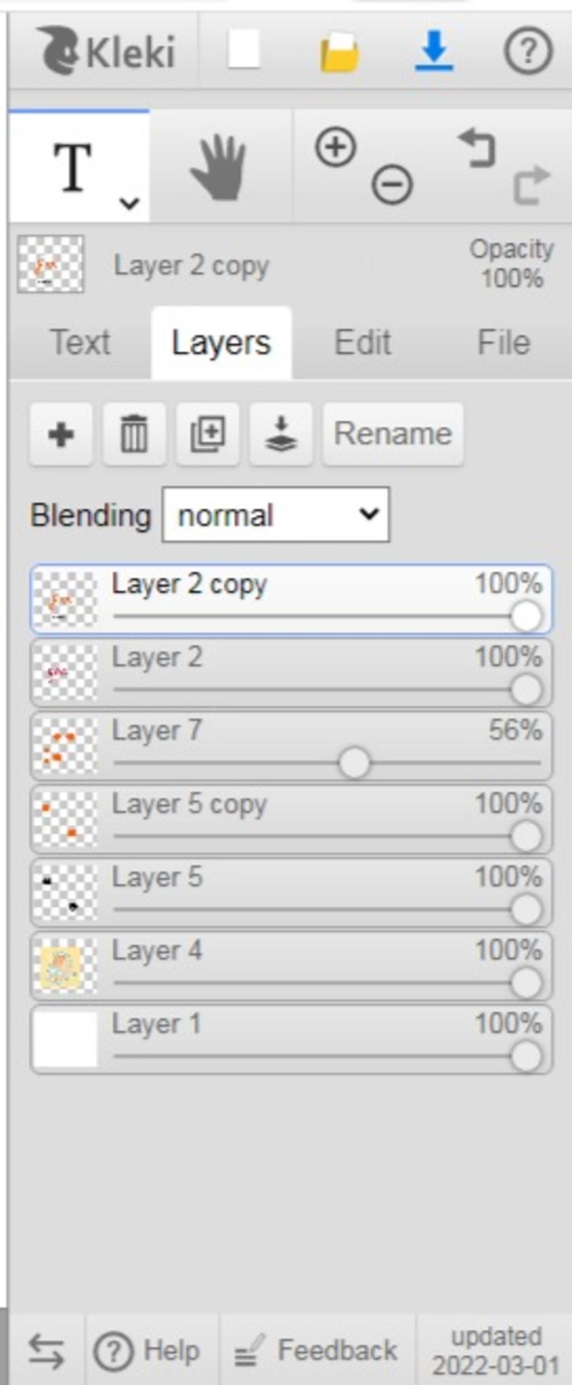Expand the Text tool chevron dropdown
Image resolution: width=572 pixels, height=1385 pixels.
129,203
